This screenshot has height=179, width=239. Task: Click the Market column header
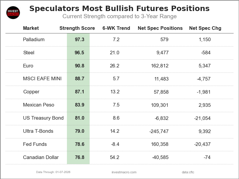tap(31, 28)
